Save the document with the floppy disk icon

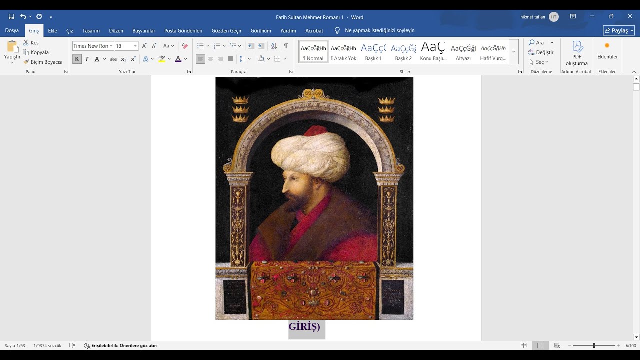point(11,17)
